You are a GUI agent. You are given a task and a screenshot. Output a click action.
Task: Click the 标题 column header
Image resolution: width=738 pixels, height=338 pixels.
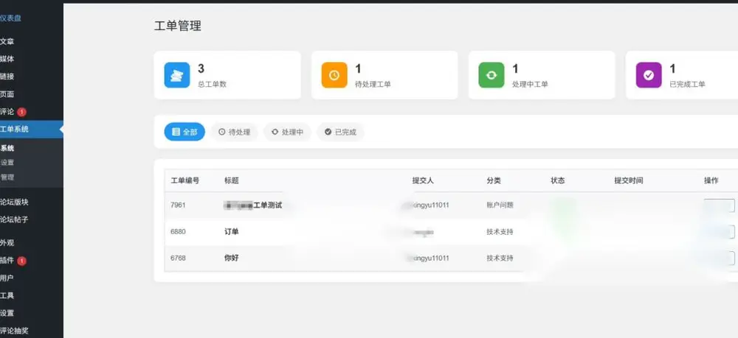click(232, 180)
